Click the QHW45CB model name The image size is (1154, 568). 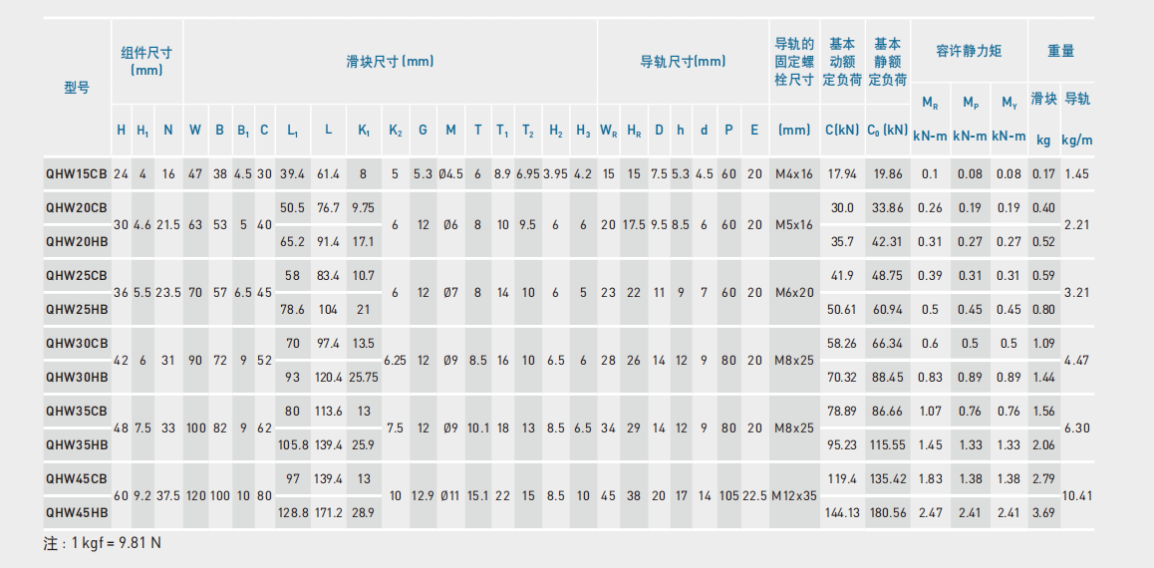coord(77,479)
